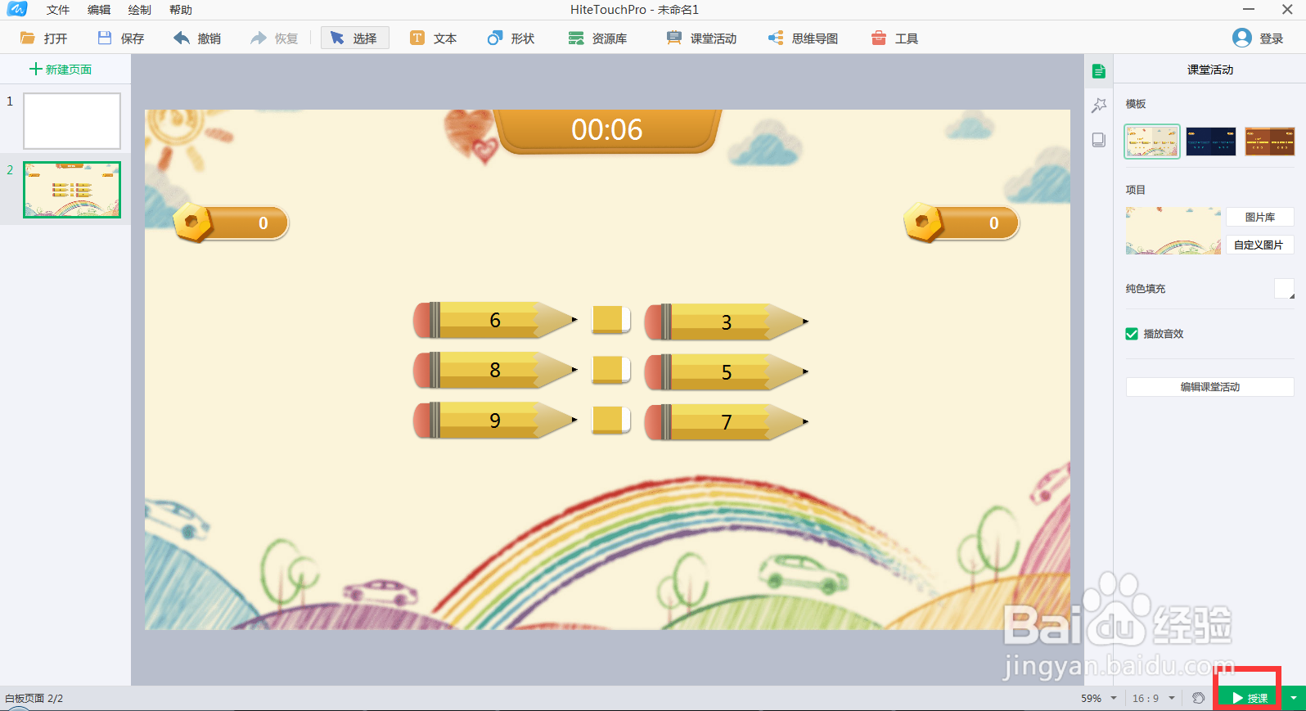The height and width of the screenshot is (711, 1306).
Task: Select blank page 1 thumbnail
Action: click(x=72, y=121)
